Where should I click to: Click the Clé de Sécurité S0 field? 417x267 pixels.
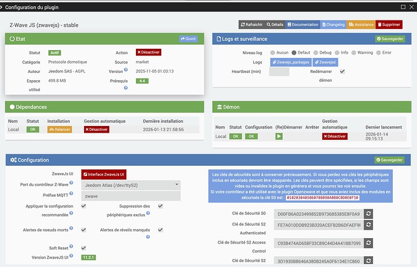pyautogui.click(x=319, y=214)
